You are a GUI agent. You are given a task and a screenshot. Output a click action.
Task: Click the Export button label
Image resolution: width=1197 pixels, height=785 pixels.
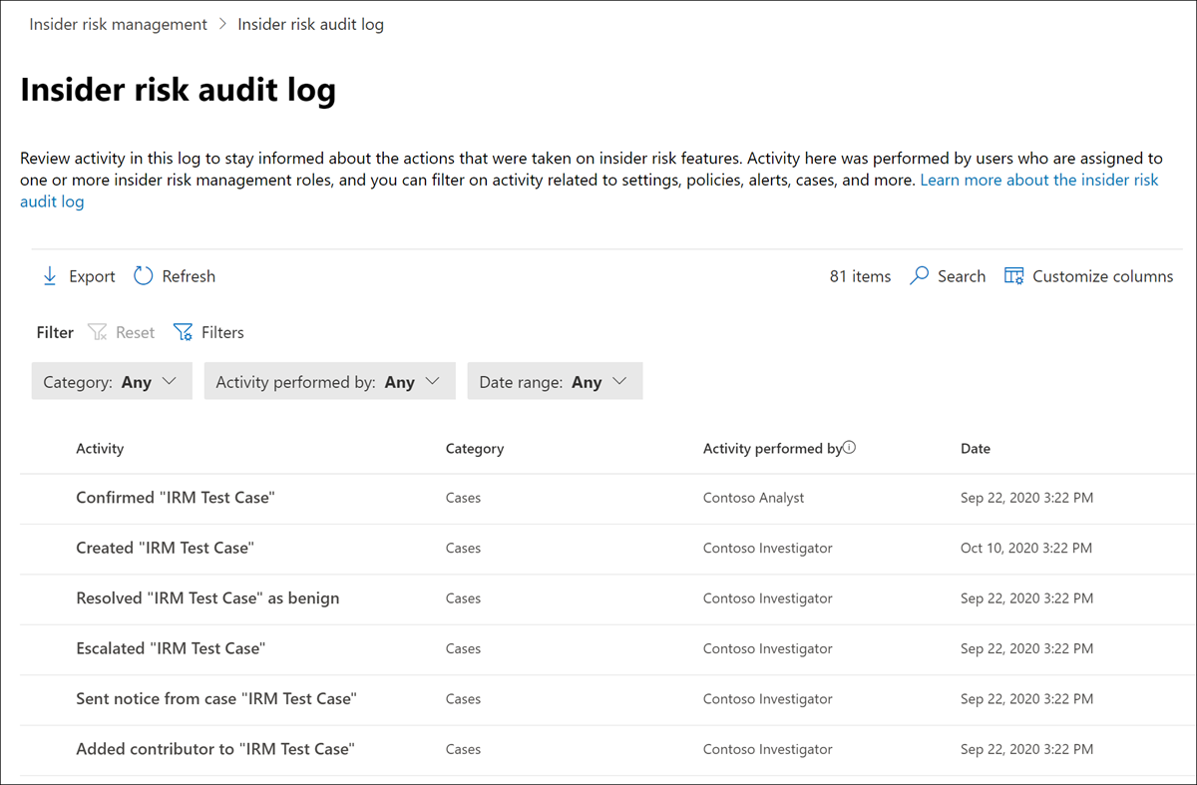(x=92, y=275)
